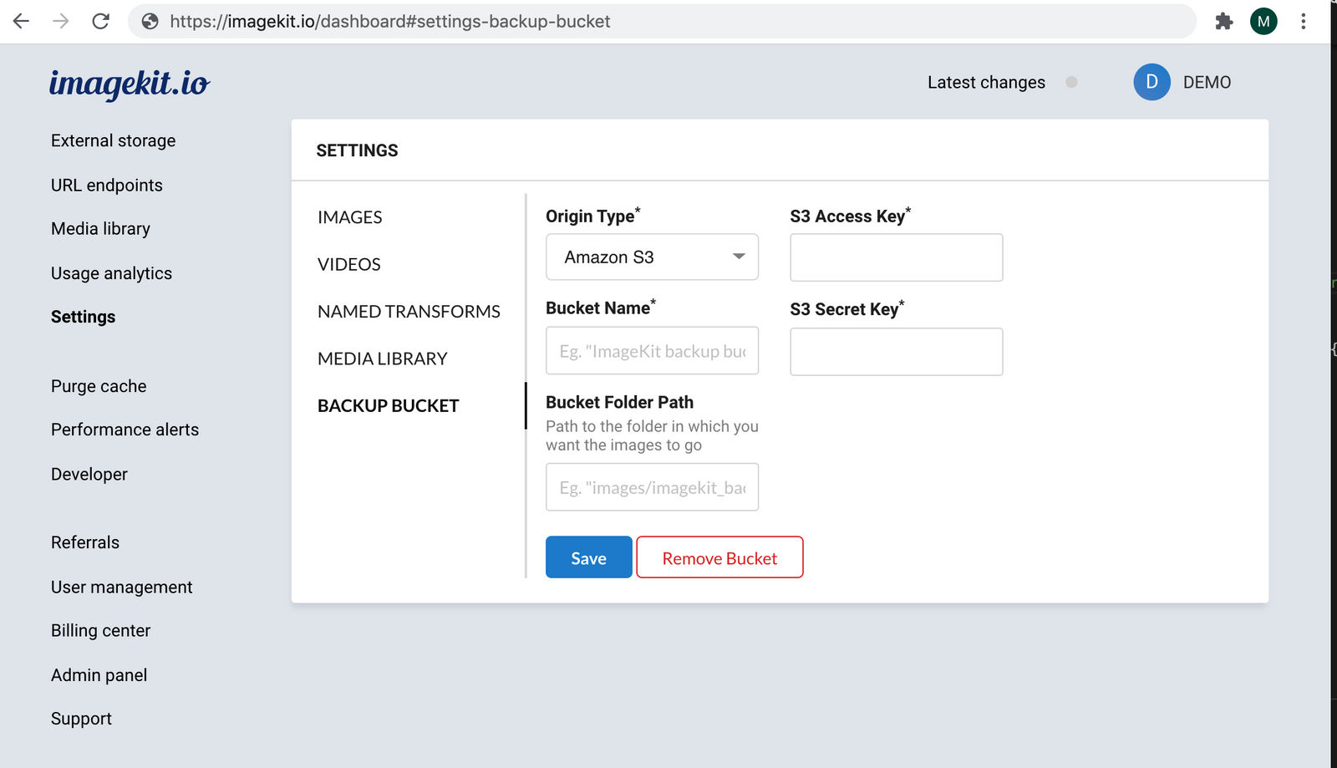Click the browser back arrow

[x=22, y=21]
